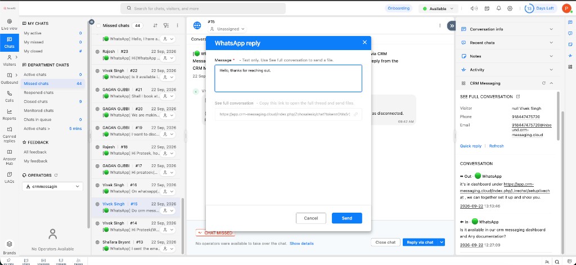This screenshot has height=265, width=576.
Task: Click inside the Message text area
Action: (289, 78)
